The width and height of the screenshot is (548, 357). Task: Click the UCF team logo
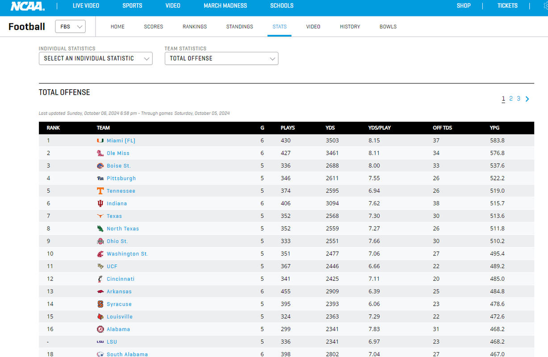pyautogui.click(x=100, y=266)
